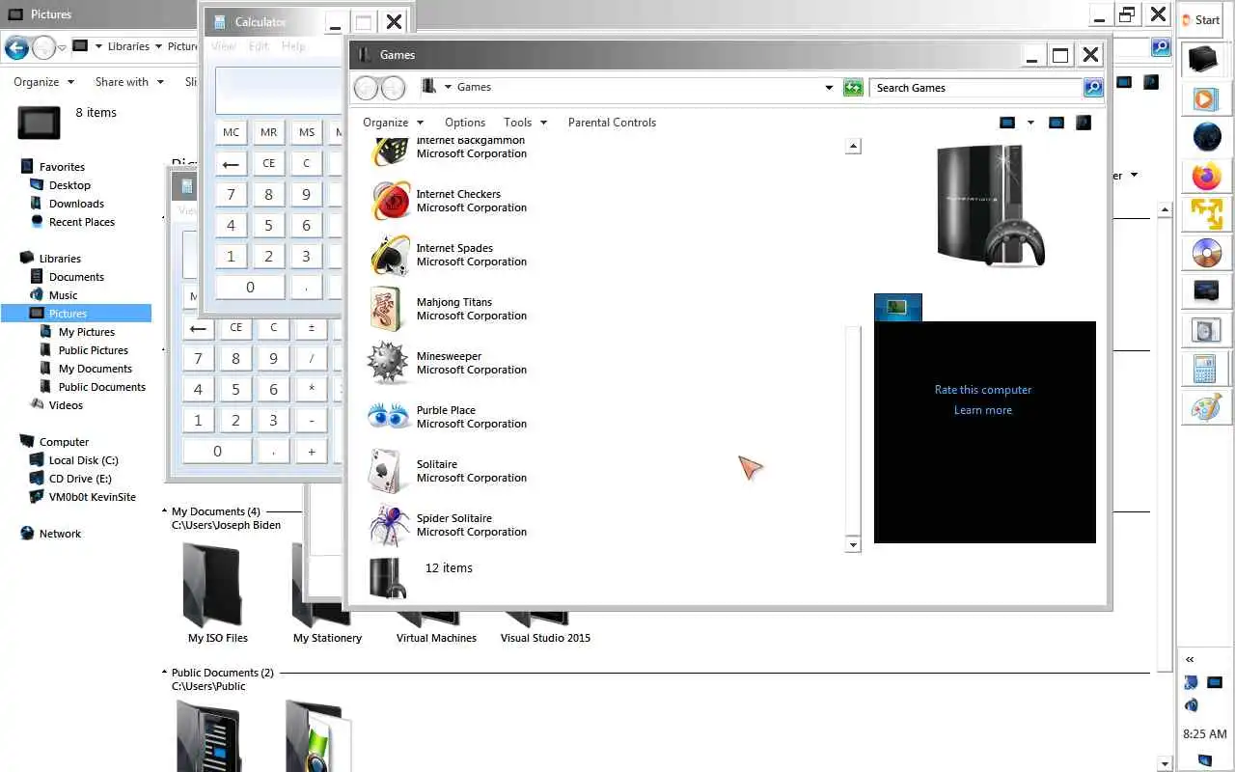Open Calculator Edit menu
The image size is (1235, 772).
coord(259,45)
